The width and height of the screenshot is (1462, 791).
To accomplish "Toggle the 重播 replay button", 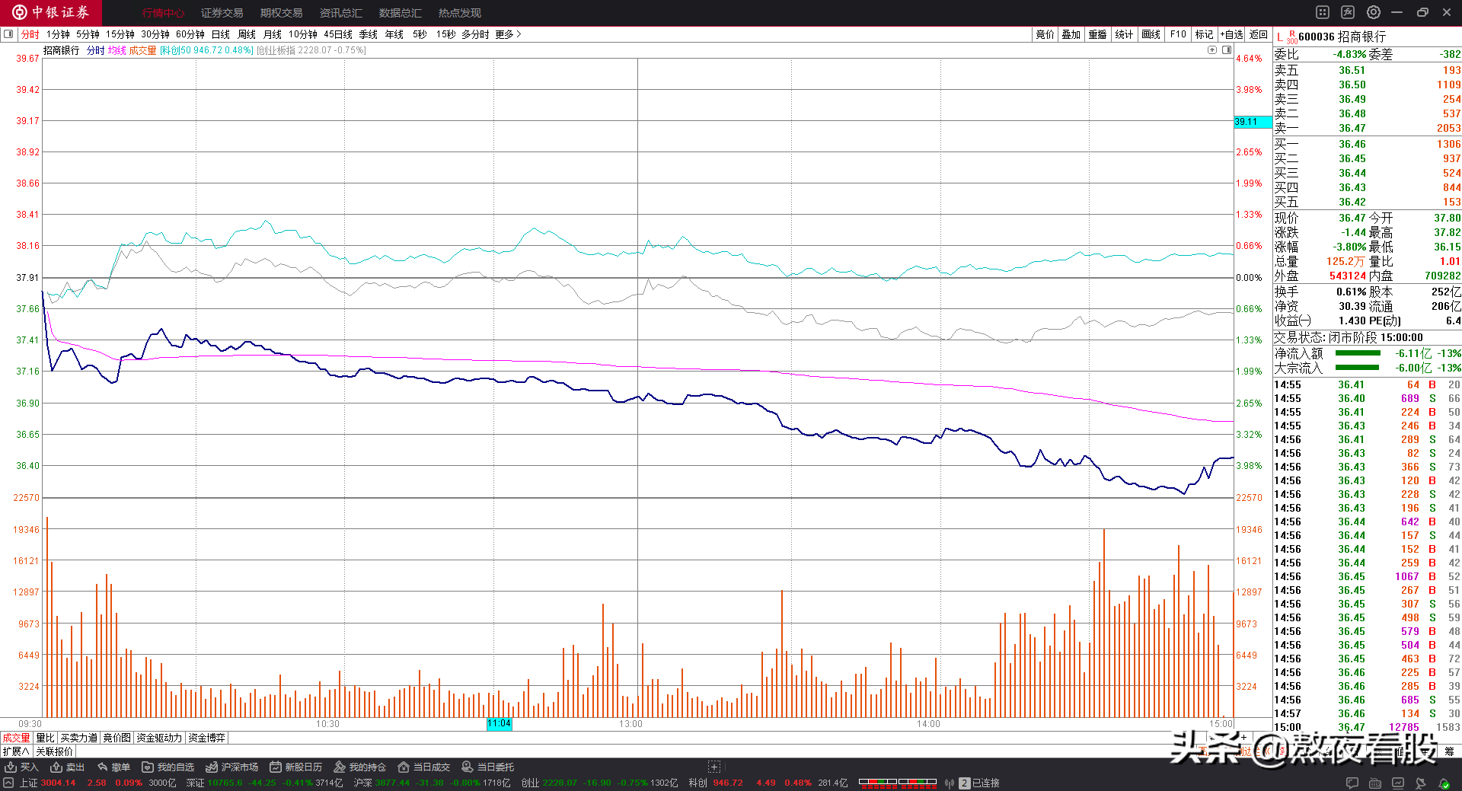I will coord(1097,34).
